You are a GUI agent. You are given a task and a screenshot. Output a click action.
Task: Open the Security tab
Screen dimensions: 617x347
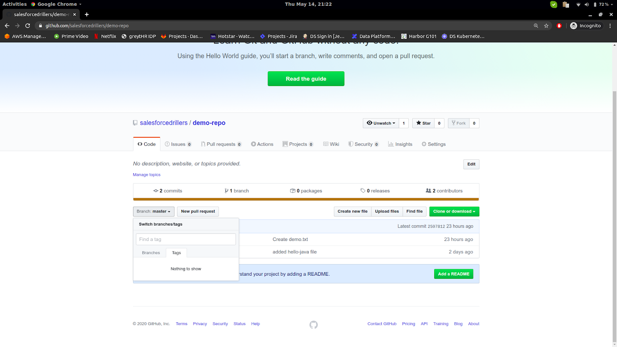pyautogui.click(x=364, y=144)
